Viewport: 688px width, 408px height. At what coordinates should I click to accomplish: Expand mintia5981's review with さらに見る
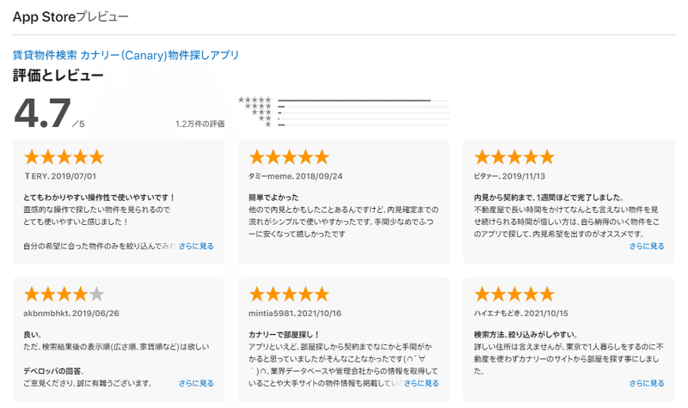pos(421,383)
